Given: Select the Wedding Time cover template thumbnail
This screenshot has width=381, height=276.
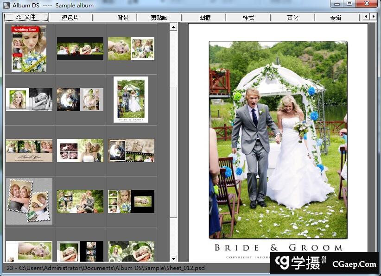Looking at the screenshot, I should tap(29, 49).
